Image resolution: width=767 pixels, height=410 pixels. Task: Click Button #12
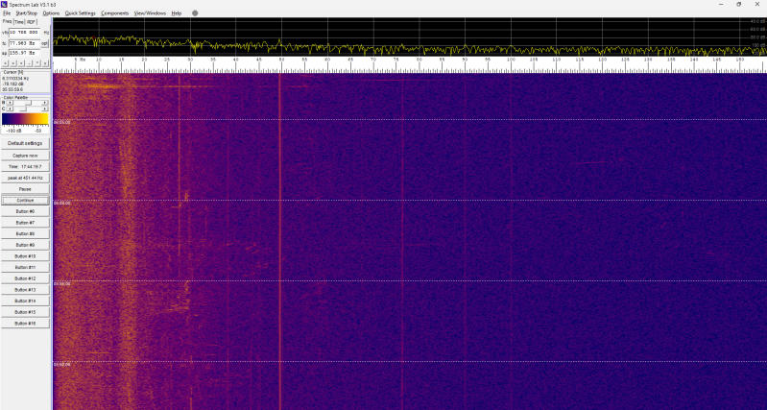(x=25, y=278)
